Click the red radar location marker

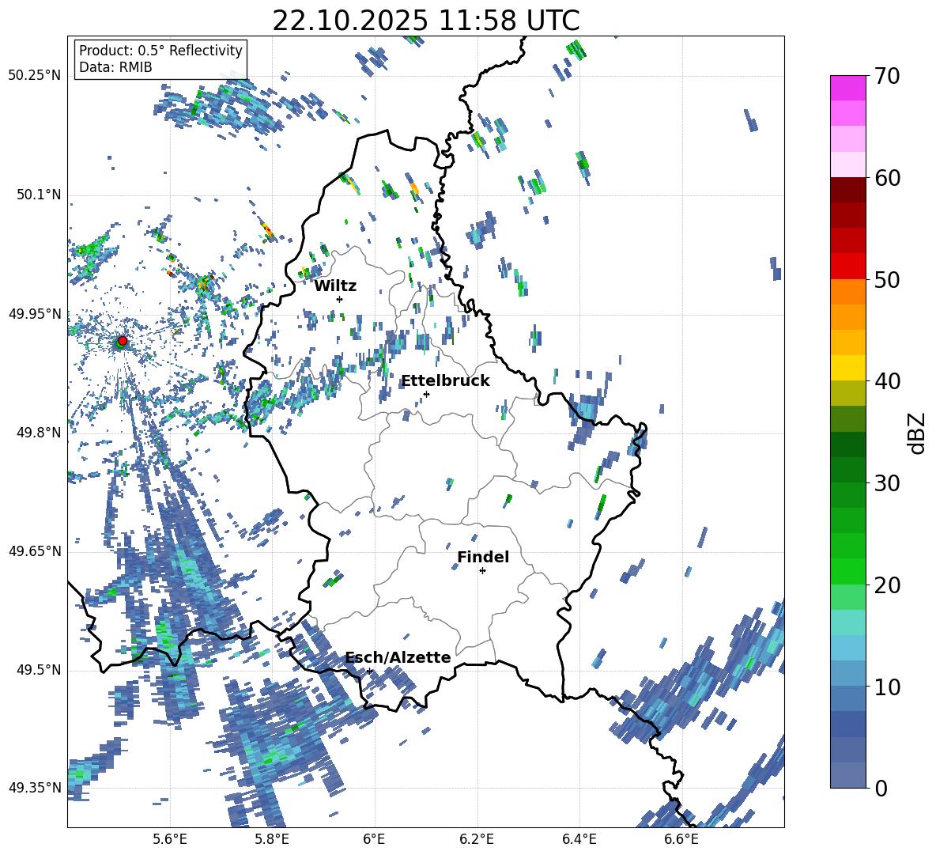click(123, 341)
